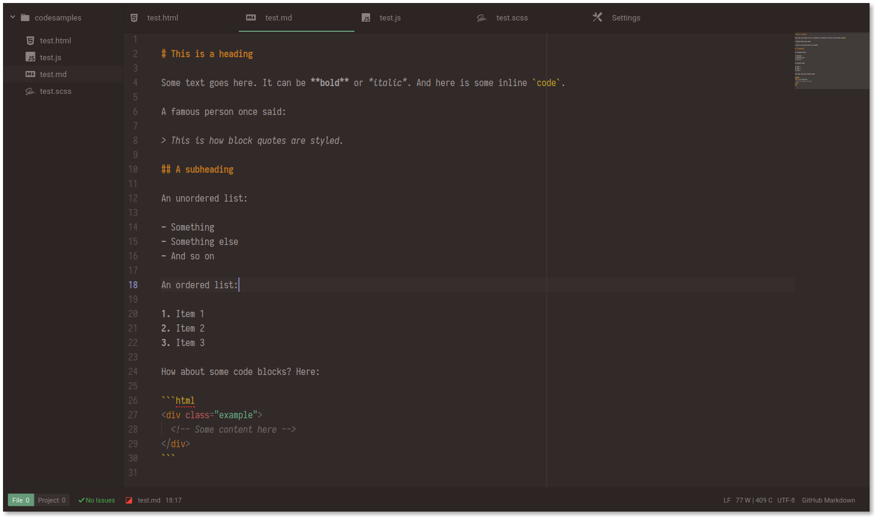Change the GitHub Markdown grammar selector
Image resolution: width=875 pixels, height=517 pixels.
[x=829, y=500]
